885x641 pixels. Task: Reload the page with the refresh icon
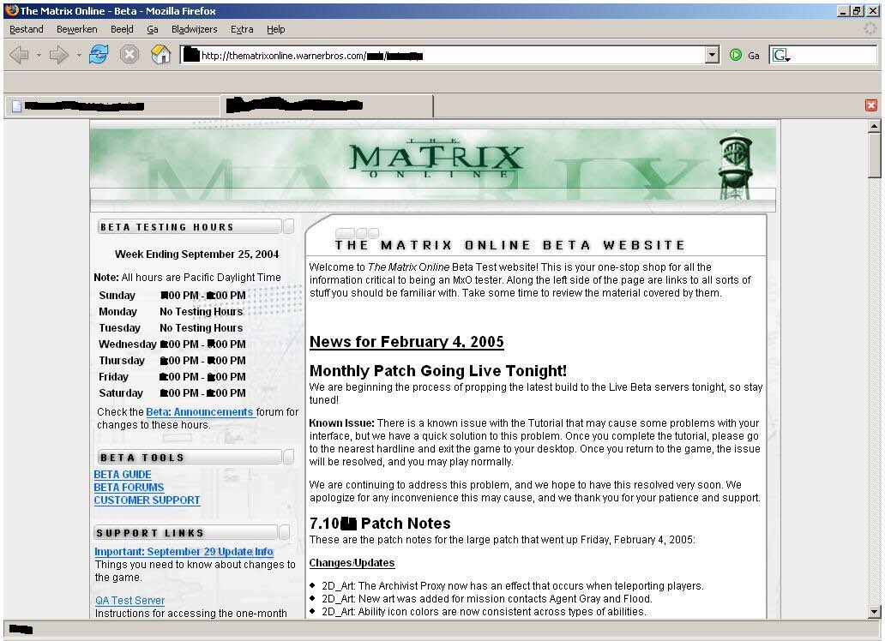[99, 55]
